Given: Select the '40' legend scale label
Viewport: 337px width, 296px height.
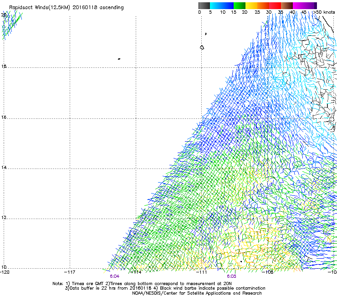Looking at the screenshot, I should (x=292, y=12).
